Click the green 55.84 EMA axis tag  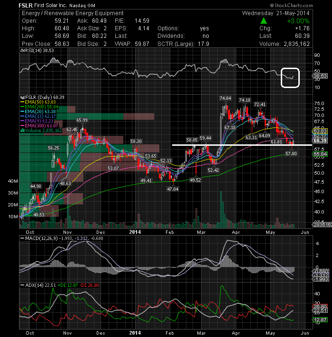[320, 154]
